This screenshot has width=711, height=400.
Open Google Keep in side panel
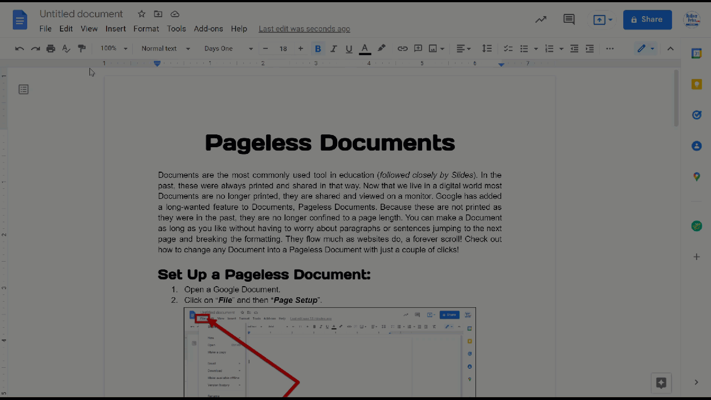697,84
